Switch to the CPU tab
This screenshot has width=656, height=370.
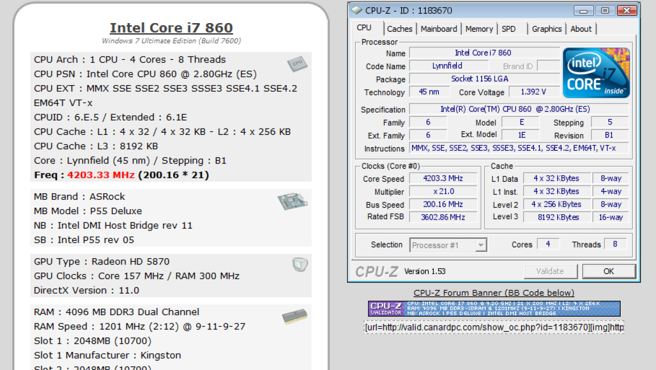(364, 28)
